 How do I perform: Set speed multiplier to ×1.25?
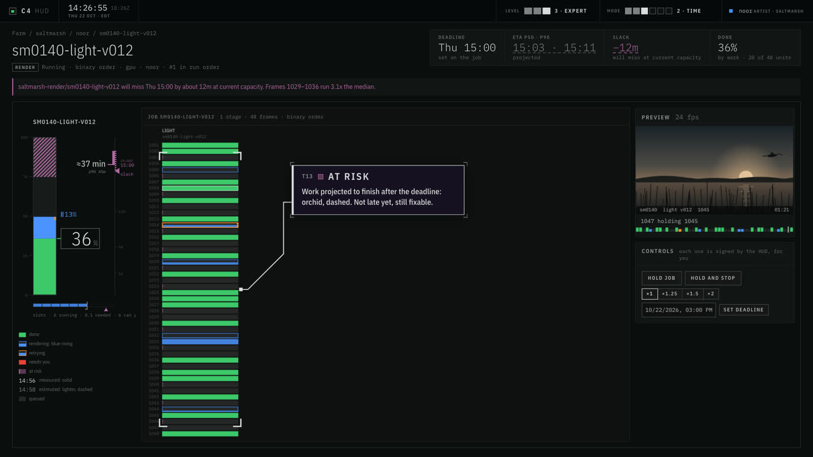click(670, 294)
